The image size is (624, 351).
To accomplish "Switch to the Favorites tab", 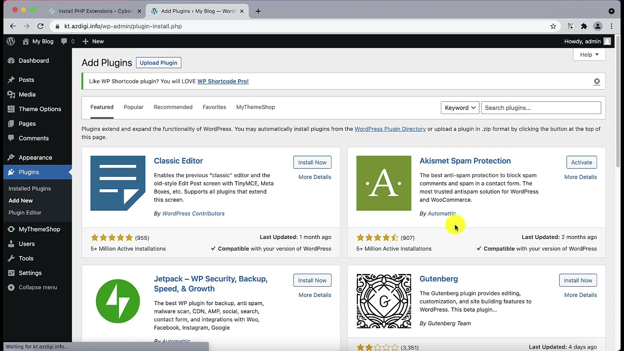I will [214, 107].
